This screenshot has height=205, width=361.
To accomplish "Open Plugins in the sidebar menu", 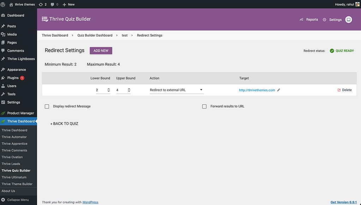I will tap(13, 78).
